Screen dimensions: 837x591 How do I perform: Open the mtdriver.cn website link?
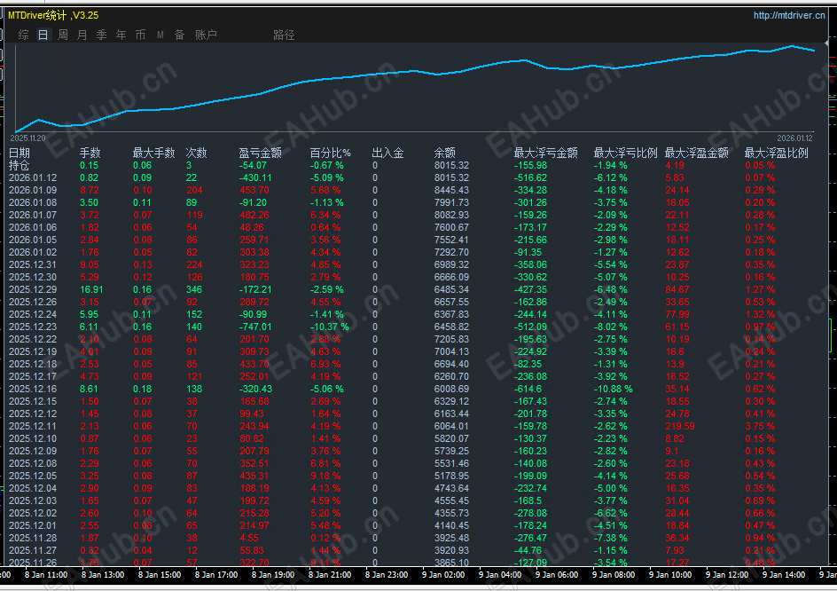(x=788, y=15)
